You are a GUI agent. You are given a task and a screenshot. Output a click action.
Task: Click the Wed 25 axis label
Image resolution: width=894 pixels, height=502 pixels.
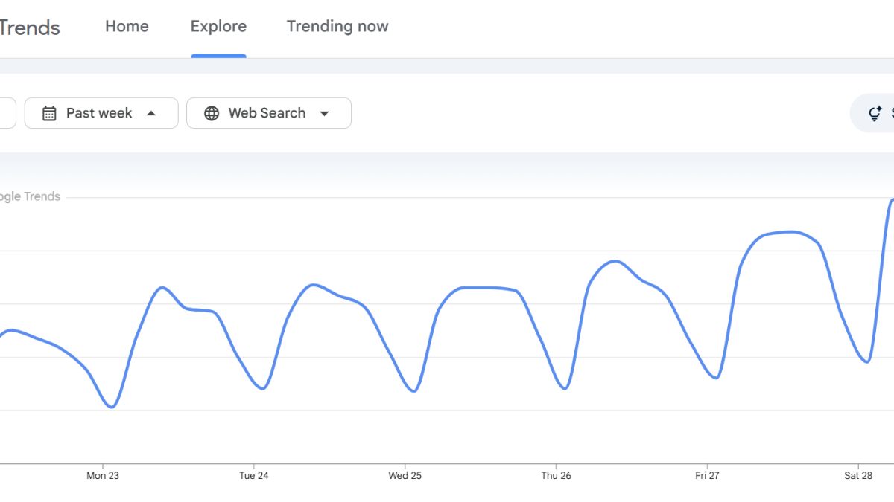405,475
